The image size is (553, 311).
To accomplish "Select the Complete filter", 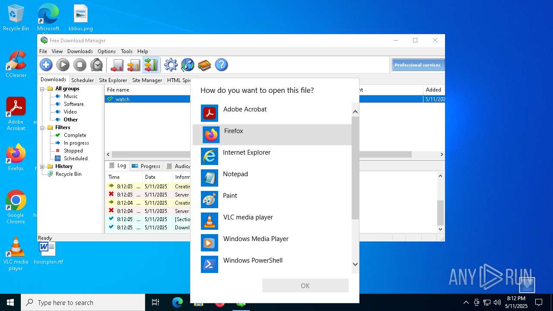I will pyautogui.click(x=75, y=135).
